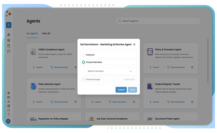Click the Ask Kaia agent icon
The image size is (217, 133).
91,119
